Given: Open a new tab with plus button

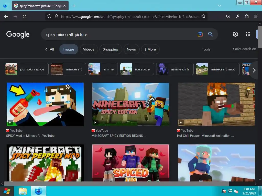Looking at the screenshot, I should [74, 6].
